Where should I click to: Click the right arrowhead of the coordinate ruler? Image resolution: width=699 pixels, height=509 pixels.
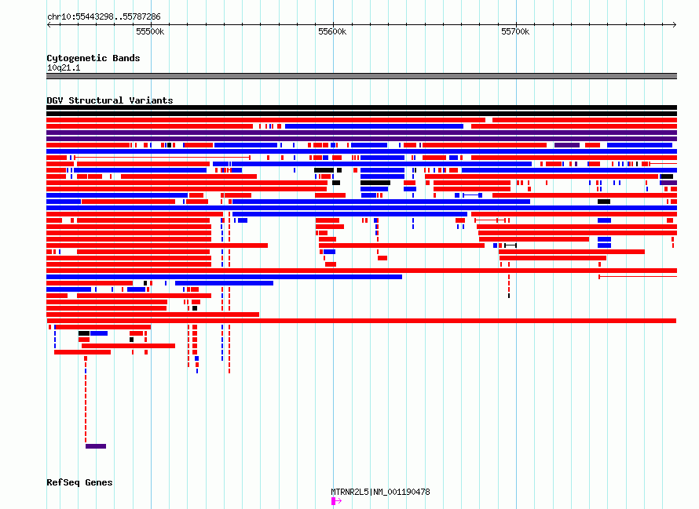click(675, 25)
